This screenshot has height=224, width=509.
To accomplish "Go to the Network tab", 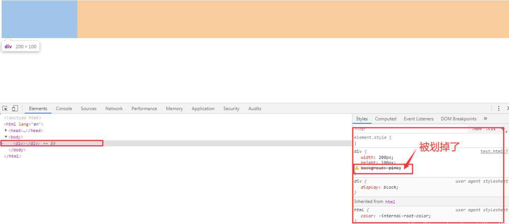I will (x=114, y=109).
